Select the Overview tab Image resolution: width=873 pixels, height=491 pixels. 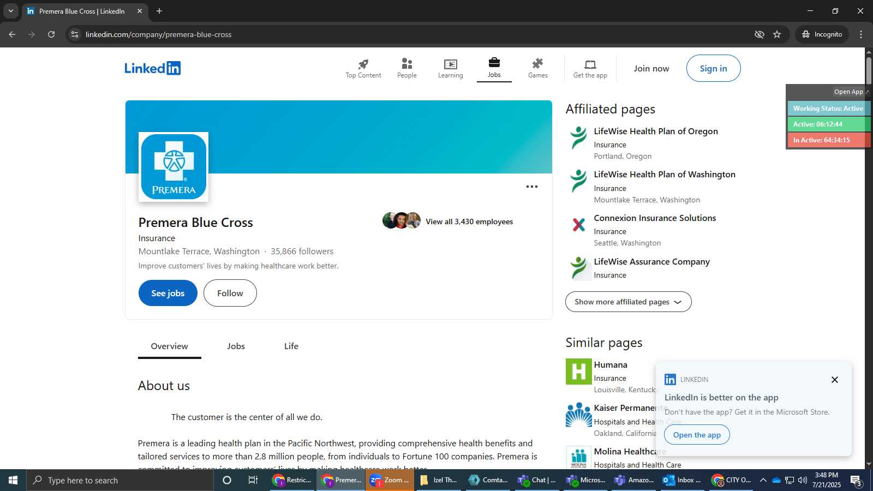pos(169,346)
